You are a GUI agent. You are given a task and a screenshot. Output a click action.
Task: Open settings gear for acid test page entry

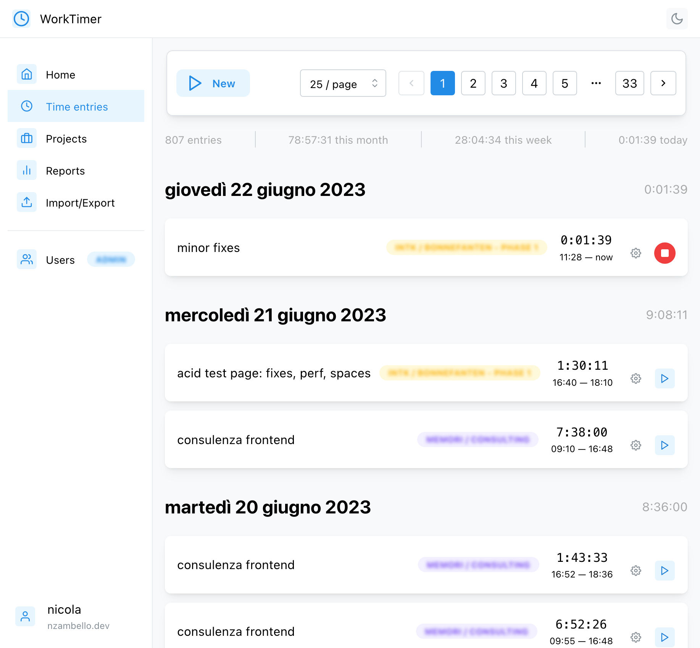click(635, 379)
